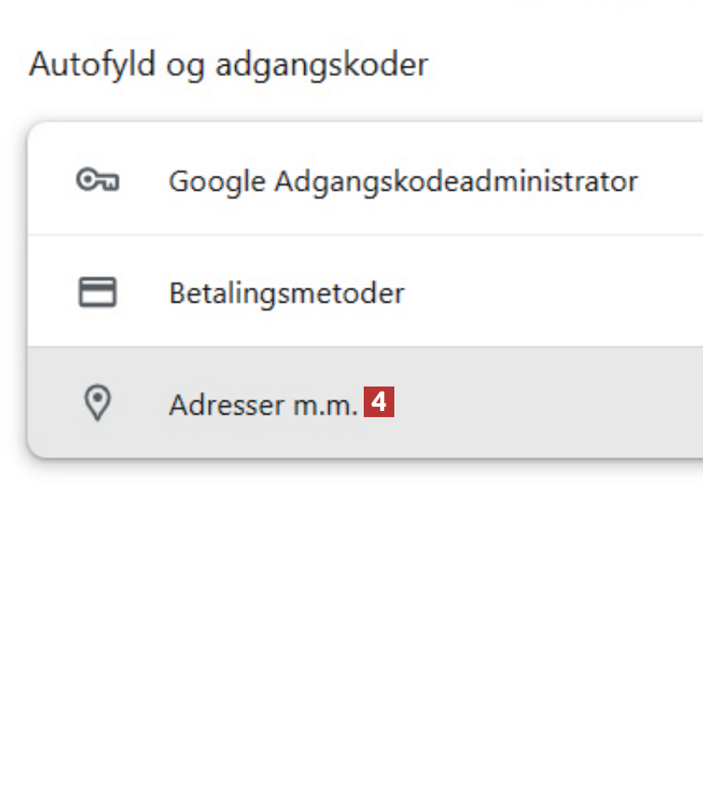
Task: Click the step 4 marker beside Adresser
Action: [379, 403]
